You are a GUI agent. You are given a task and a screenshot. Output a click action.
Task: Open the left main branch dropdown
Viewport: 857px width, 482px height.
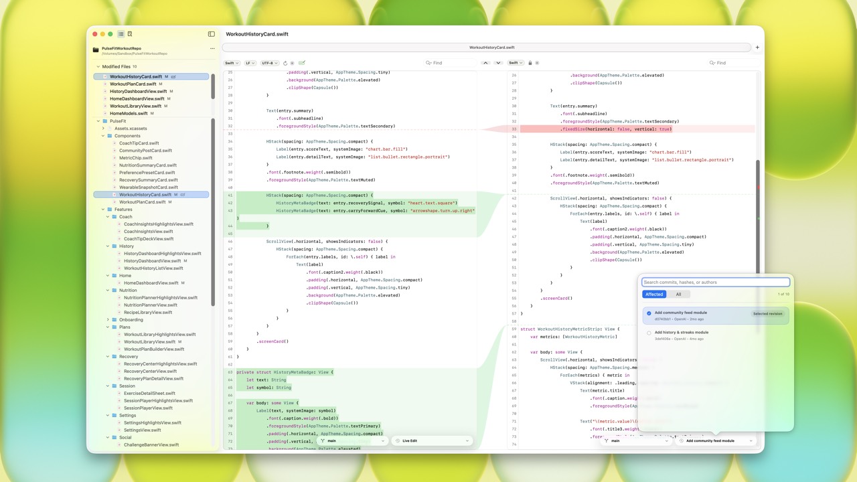353,441
